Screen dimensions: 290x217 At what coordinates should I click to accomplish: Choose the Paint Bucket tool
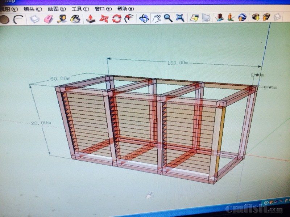click(75, 18)
